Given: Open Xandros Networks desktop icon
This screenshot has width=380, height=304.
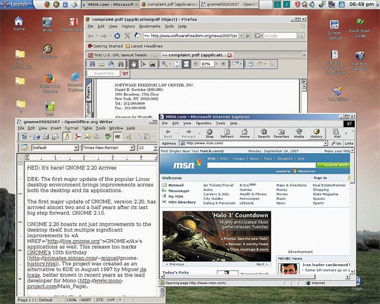Looking at the screenshot, I should pyautogui.click(x=360, y=61).
